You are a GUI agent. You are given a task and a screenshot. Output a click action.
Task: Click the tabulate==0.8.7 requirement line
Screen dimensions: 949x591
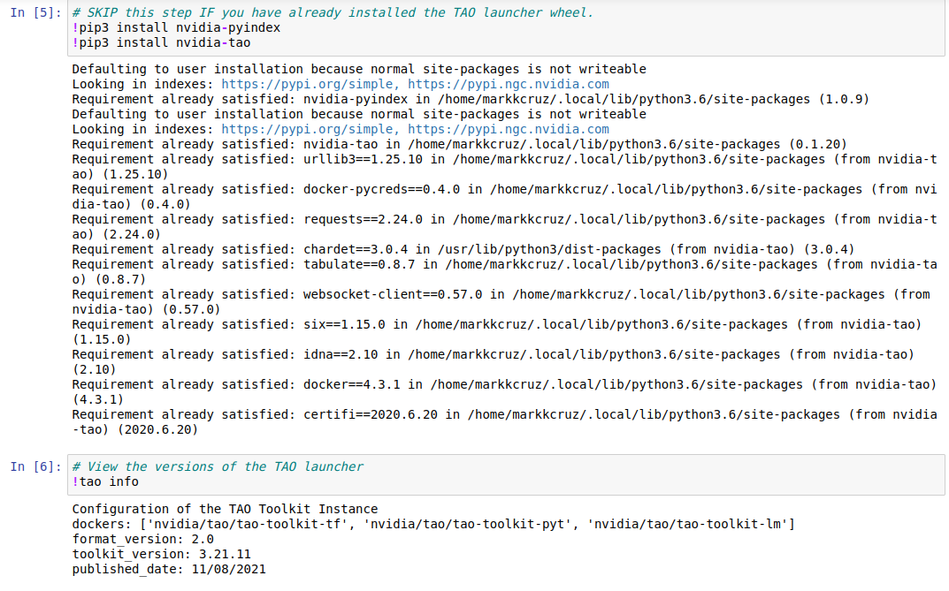pyautogui.click(x=504, y=272)
